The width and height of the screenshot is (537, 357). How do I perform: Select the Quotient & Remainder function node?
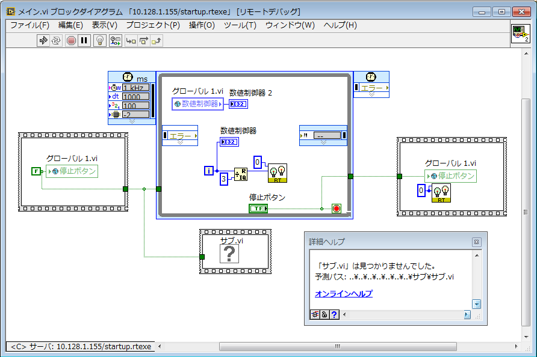[241, 174]
